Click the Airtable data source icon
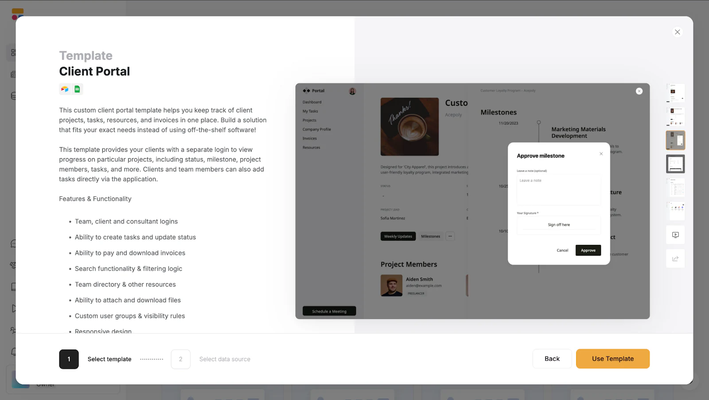 pos(65,89)
